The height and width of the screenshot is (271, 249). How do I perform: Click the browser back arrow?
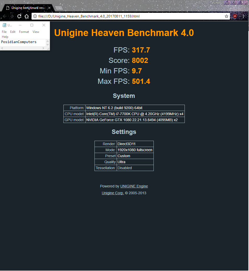coord(5,16)
